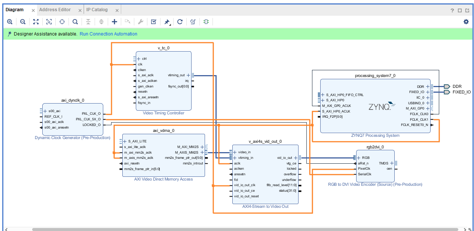Click the Customize Block wrench icon

[141, 22]
